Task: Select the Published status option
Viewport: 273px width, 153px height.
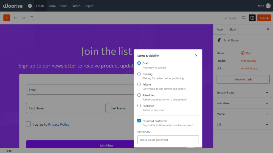Action: (x=139, y=106)
